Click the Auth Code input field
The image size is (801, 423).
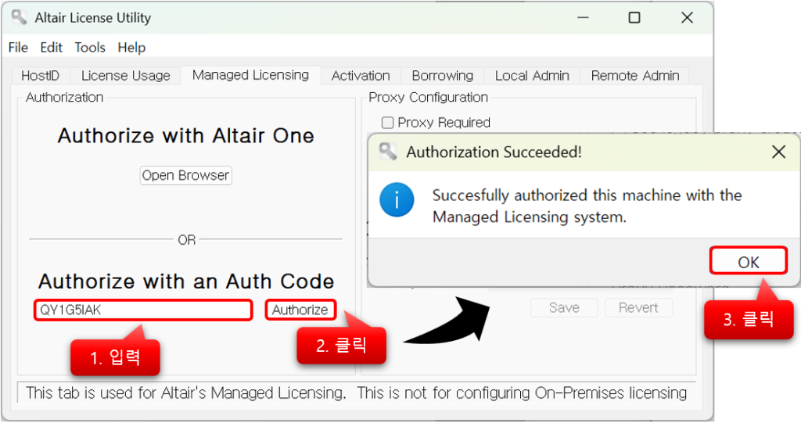coord(144,310)
